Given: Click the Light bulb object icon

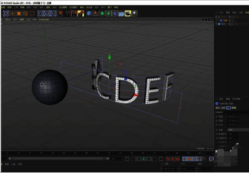Looking at the screenshot, I should click(x=135, y=14).
